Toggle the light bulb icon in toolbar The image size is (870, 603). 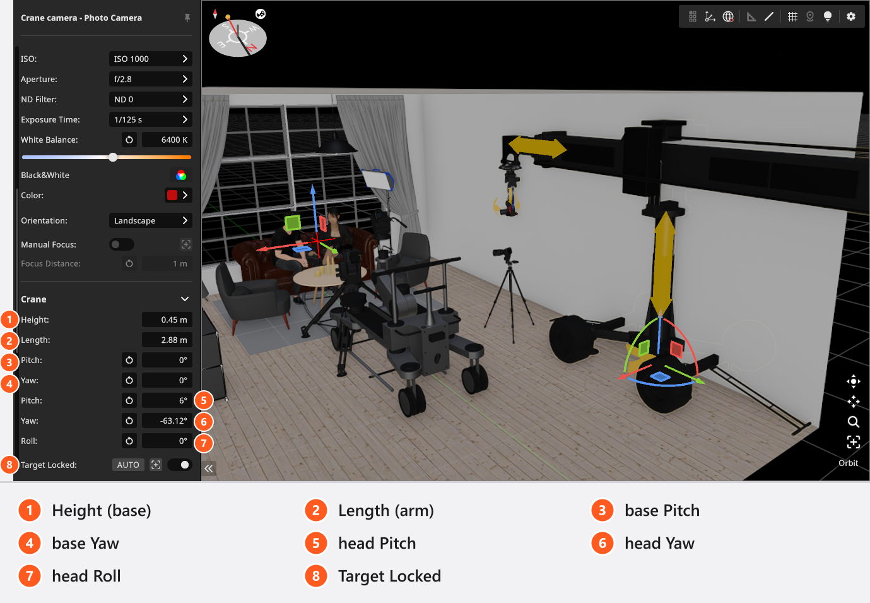coord(828,16)
